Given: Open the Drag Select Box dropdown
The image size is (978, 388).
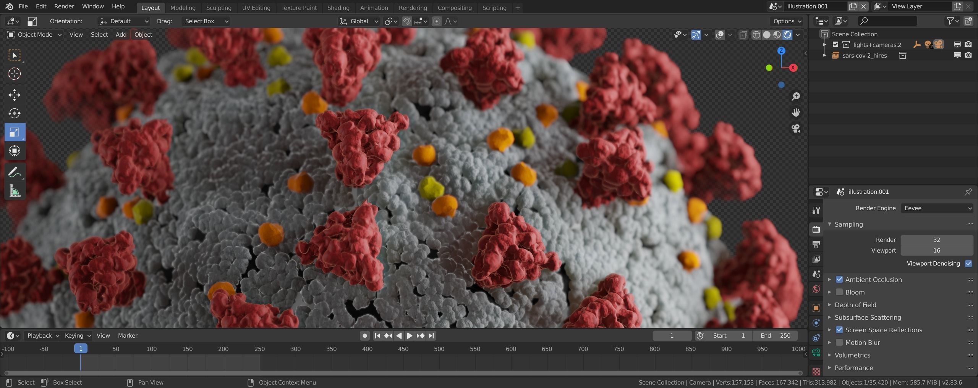Looking at the screenshot, I should pyautogui.click(x=206, y=21).
